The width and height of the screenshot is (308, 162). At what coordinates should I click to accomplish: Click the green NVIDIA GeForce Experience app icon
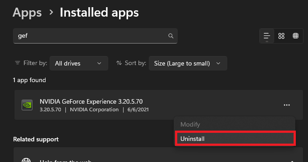[x=27, y=105]
